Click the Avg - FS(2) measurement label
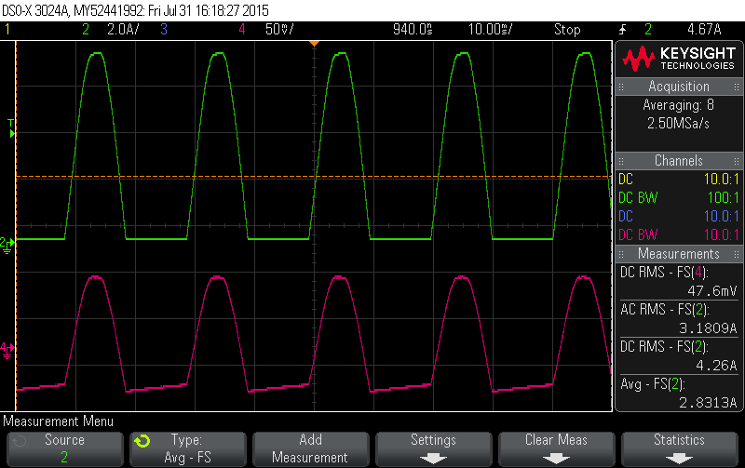The height and width of the screenshot is (468, 745). coord(653,384)
